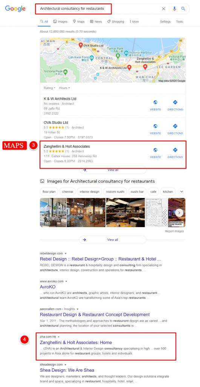Screen dimensions: 200x387
Task: Click the next arrow on image carousel
Action: pyautogui.click(x=179, y=212)
